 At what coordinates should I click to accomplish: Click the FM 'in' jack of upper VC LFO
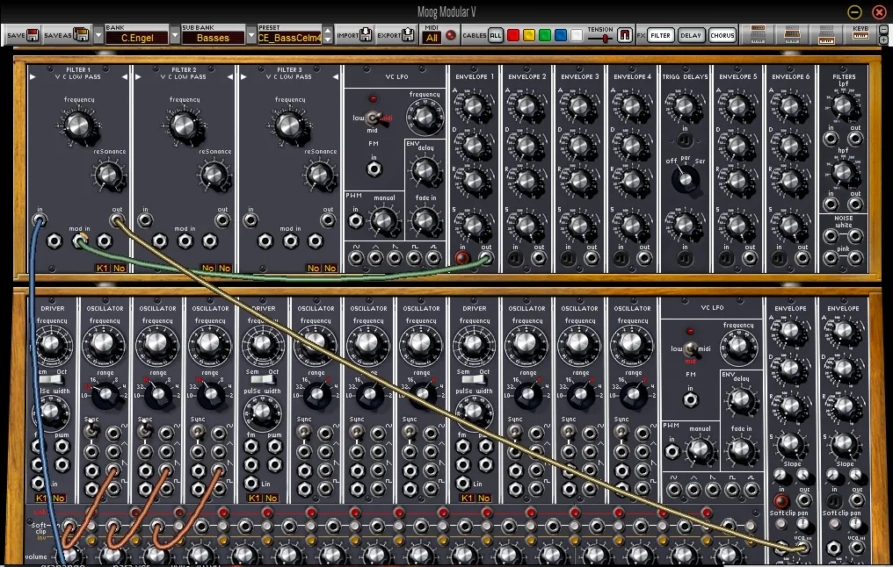374,169
